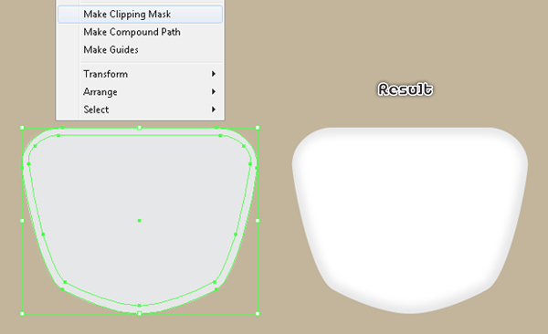Click the Make Guides menu option
The width and height of the screenshot is (548, 334).
[140, 50]
